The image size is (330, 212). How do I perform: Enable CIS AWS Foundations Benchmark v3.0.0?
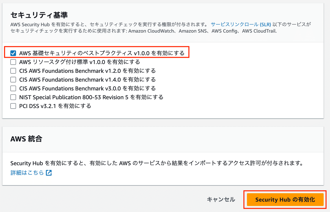point(13,88)
